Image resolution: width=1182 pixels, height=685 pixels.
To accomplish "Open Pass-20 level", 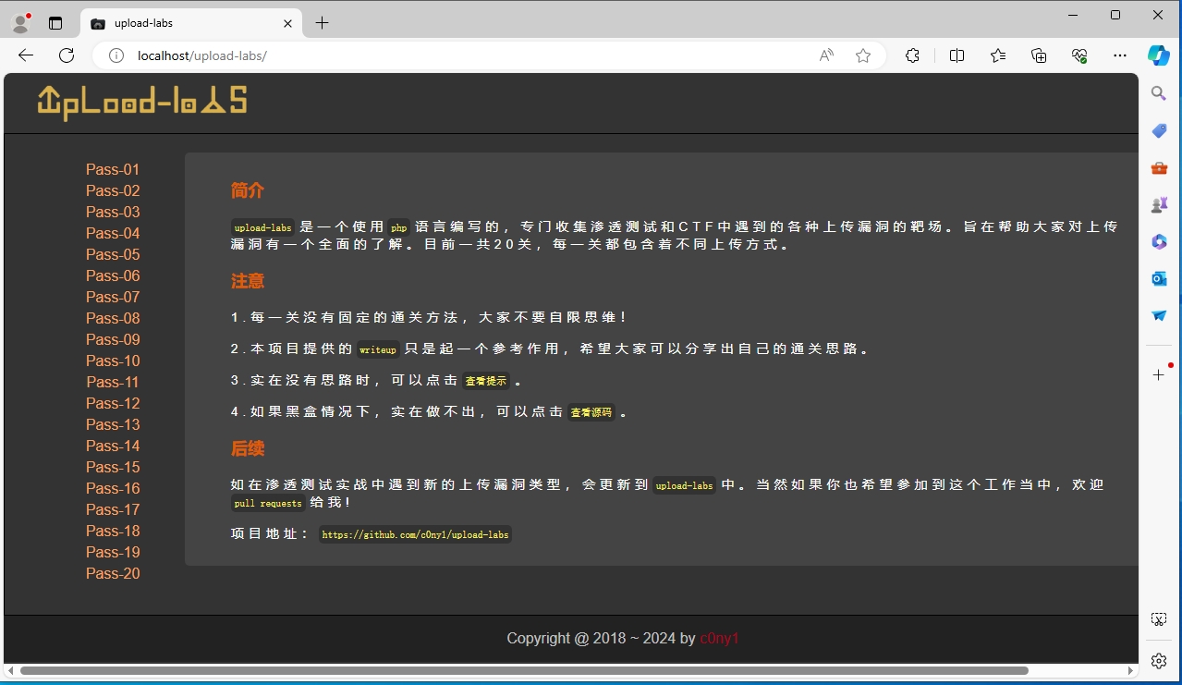I will click(113, 573).
